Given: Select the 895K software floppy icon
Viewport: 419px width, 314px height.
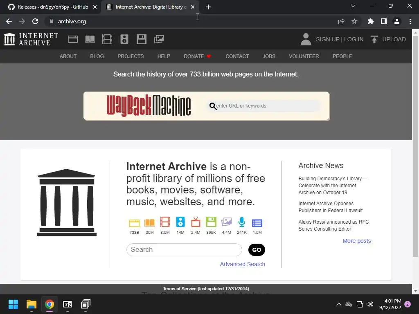Looking at the screenshot, I should [x=211, y=222].
